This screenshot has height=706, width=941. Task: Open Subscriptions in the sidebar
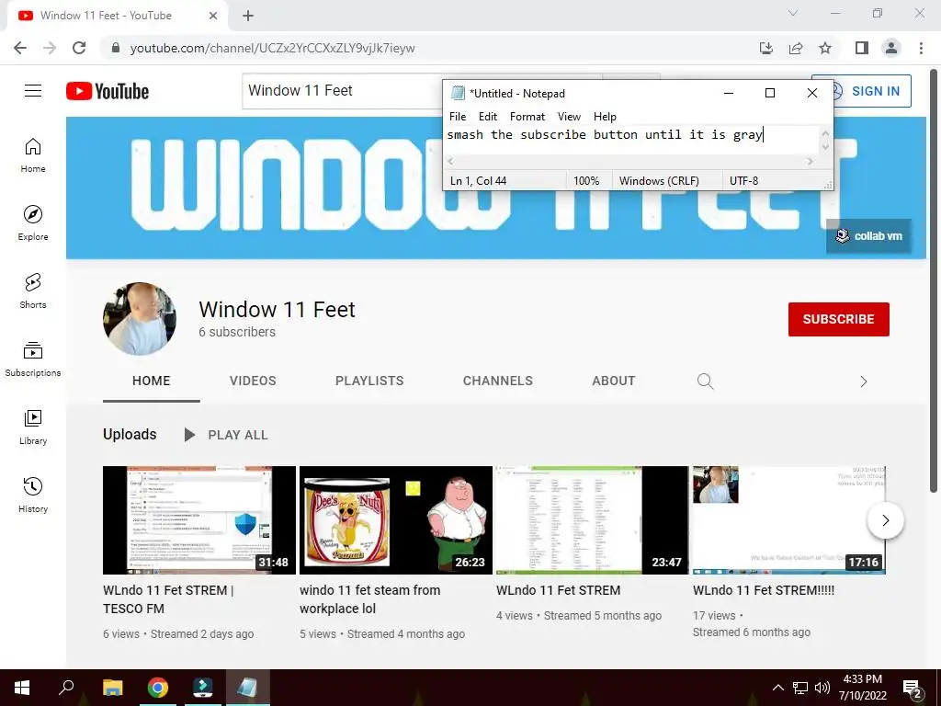tap(33, 359)
